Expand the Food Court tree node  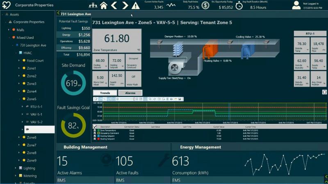point(19,61)
